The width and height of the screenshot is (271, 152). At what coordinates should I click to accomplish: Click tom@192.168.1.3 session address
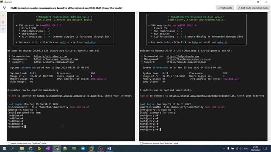pyautogui.click(x=50, y=25)
